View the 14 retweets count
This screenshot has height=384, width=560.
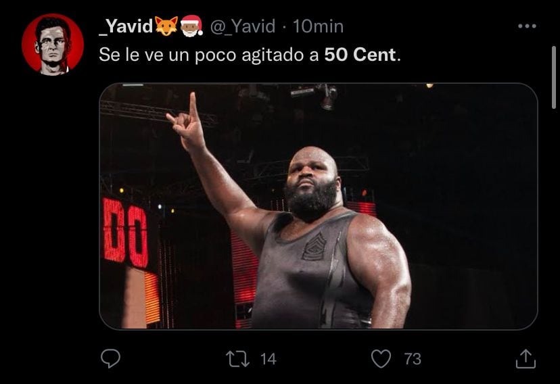(x=269, y=359)
